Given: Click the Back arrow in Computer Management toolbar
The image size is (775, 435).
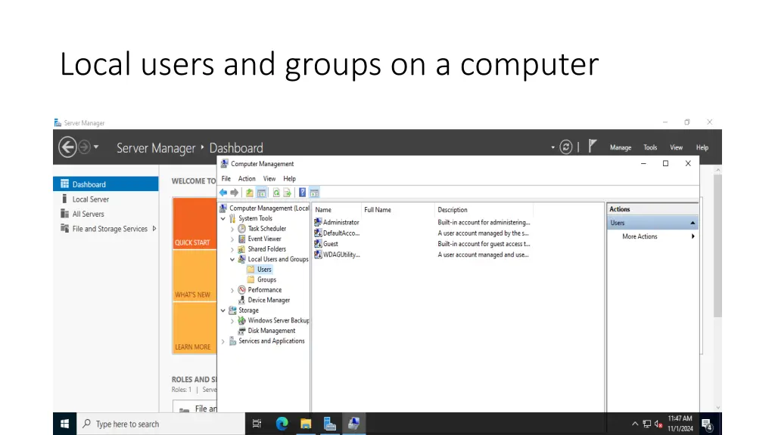Looking at the screenshot, I should click(223, 193).
